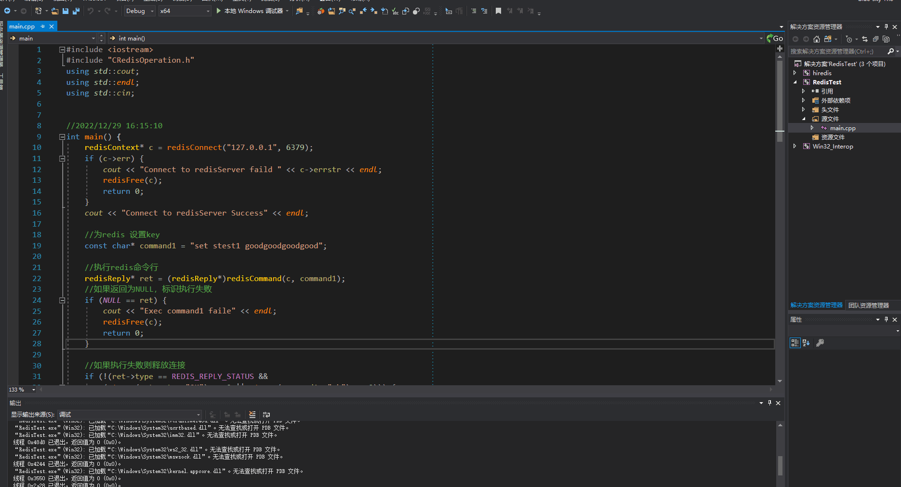Toggle a bookmark using the bookmark icon
This screenshot has height=487, width=901.
point(499,11)
